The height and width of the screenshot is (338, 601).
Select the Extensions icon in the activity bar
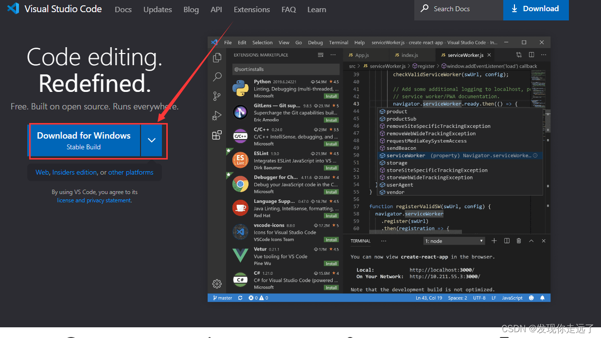click(x=217, y=135)
